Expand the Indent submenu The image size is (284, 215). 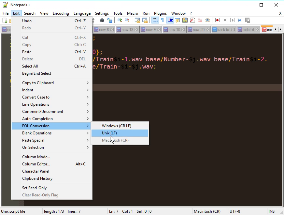[x=52, y=90]
